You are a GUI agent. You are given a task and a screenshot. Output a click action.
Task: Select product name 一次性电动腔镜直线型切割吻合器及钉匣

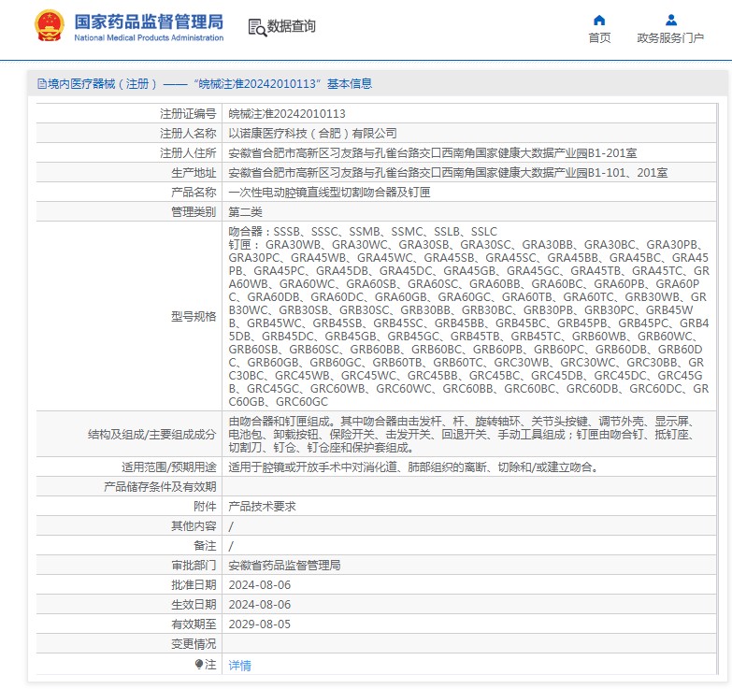329,193
